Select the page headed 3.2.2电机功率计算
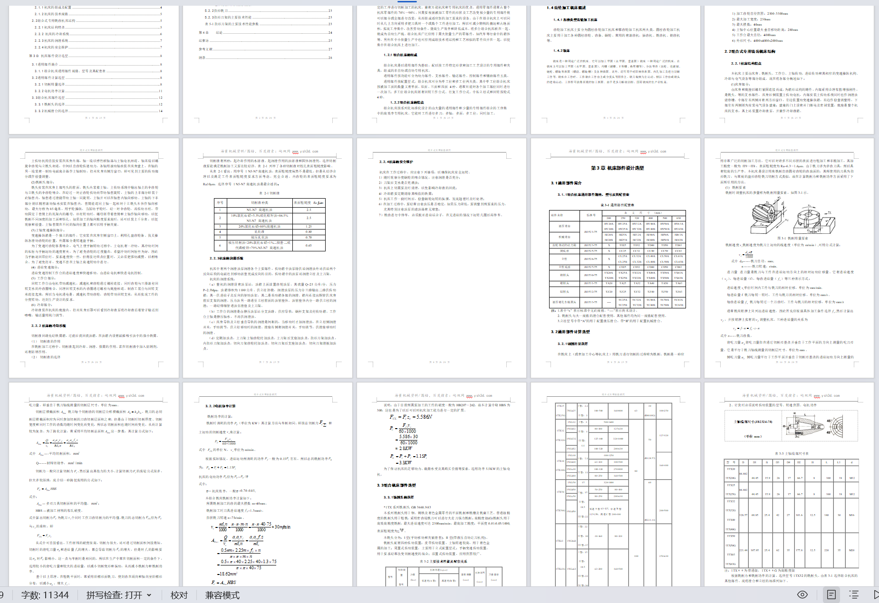The image size is (879, 603). click(x=269, y=484)
